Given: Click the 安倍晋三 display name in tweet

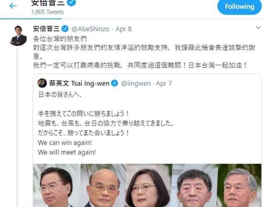Looking at the screenshot, I should tap(46, 29).
